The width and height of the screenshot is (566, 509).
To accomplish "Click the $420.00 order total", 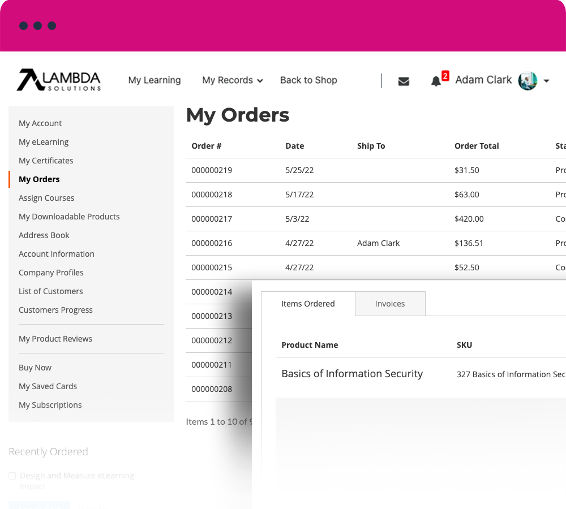I will point(469,219).
